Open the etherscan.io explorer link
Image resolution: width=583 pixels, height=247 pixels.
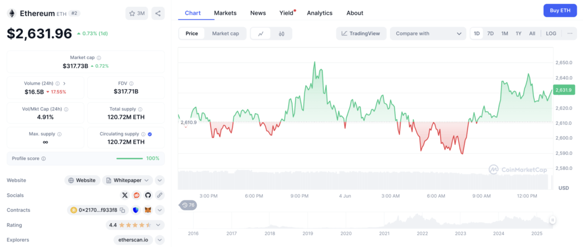(x=133, y=240)
